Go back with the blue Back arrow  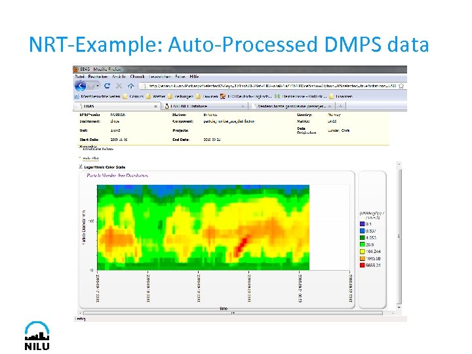pos(80,86)
